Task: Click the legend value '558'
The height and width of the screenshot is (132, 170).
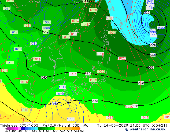Action: coord(56,131)
